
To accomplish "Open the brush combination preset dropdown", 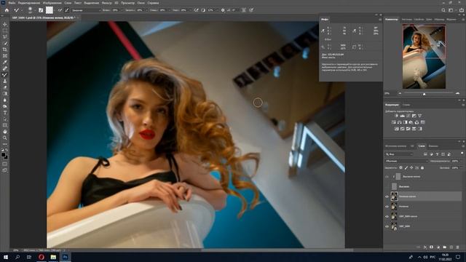I will point(85,10).
